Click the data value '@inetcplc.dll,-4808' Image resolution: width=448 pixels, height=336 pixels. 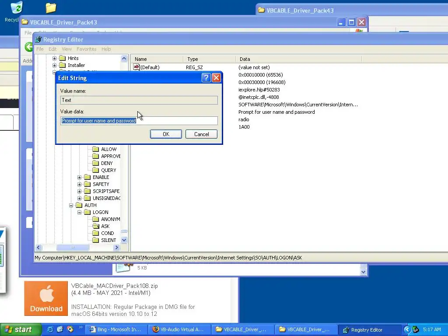click(x=259, y=97)
